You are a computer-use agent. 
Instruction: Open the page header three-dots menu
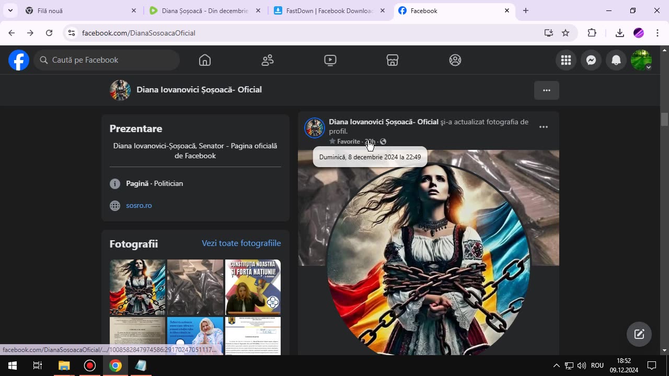547,90
